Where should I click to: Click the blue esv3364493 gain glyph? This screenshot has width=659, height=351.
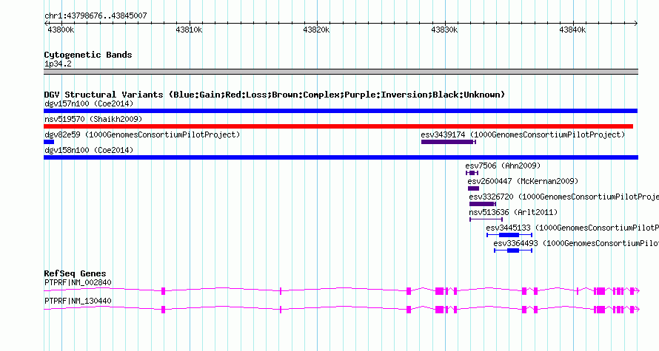click(x=513, y=251)
